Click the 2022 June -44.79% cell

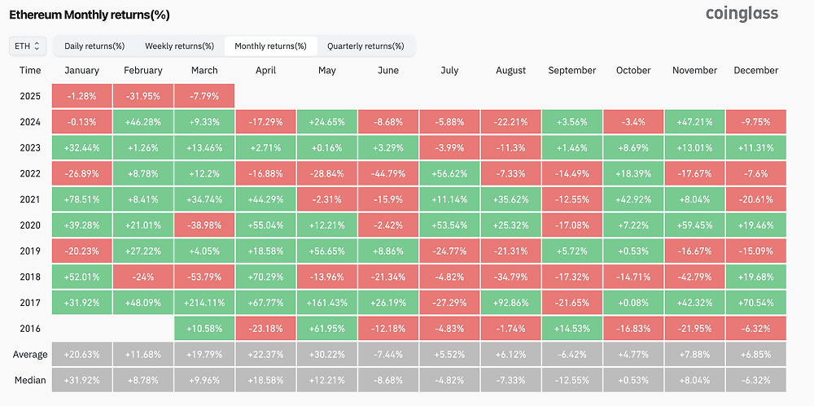(388, 175)
